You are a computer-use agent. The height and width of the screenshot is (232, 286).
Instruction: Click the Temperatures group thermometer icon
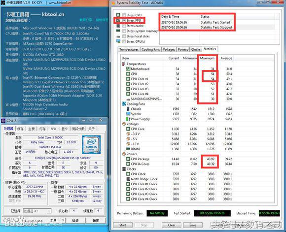click(x=124, y=64)
